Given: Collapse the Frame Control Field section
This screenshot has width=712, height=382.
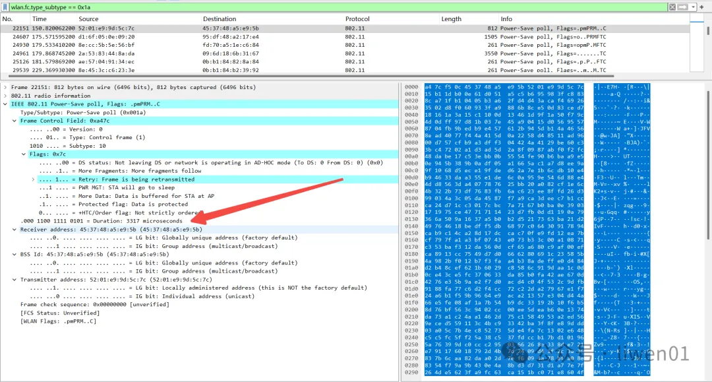Looking at the screenshot, I should click(15, 121).
